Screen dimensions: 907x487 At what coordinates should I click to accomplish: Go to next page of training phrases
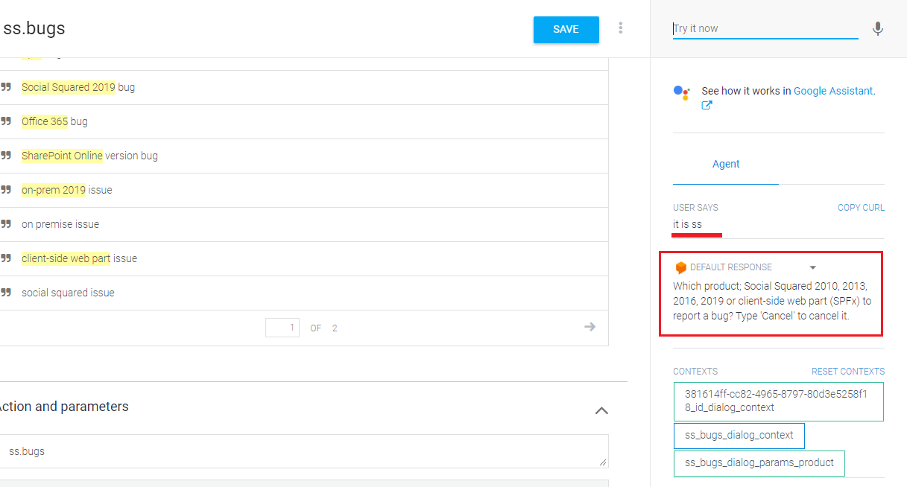coord(590,327)
